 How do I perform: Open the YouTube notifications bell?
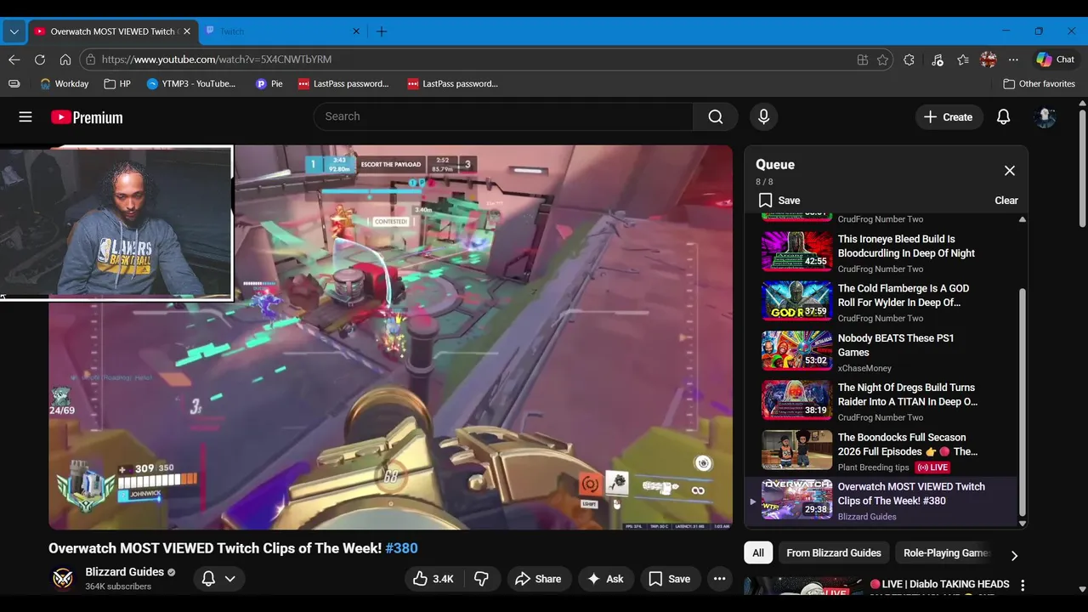point(1003,117)
